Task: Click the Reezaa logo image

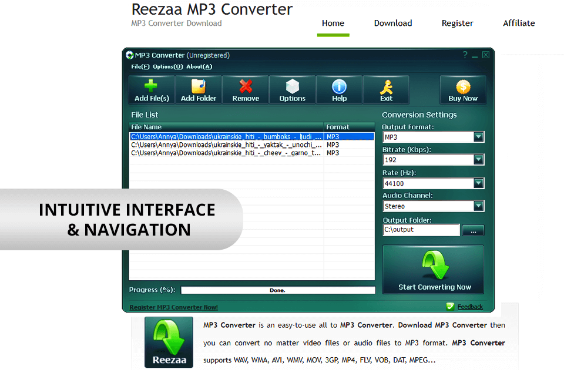Action: pos(169,342)
